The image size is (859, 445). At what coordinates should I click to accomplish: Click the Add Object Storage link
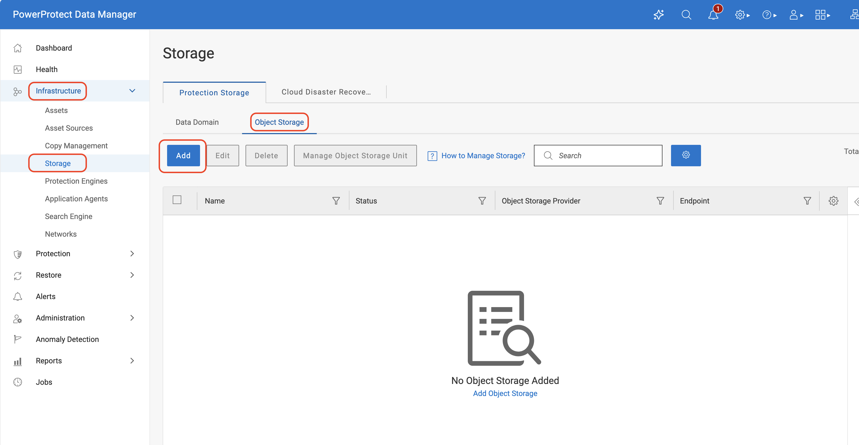[x=505, y=394]
